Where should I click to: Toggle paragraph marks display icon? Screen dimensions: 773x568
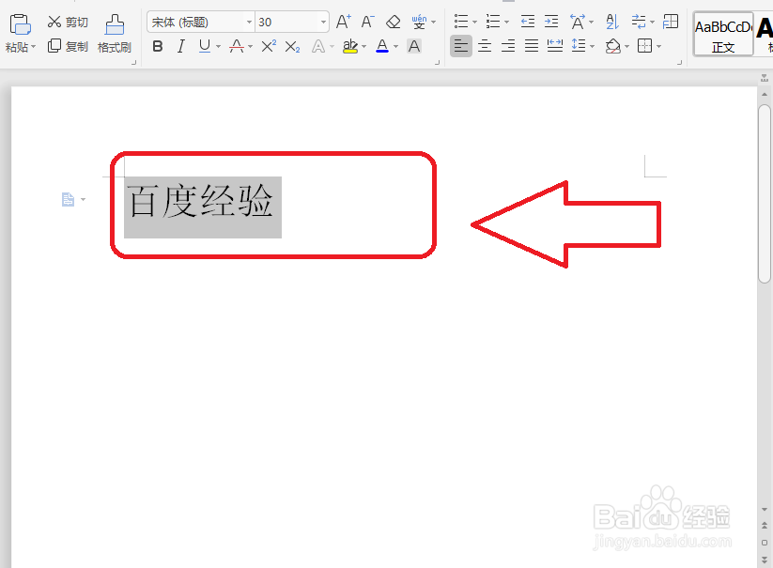(639, 22)
